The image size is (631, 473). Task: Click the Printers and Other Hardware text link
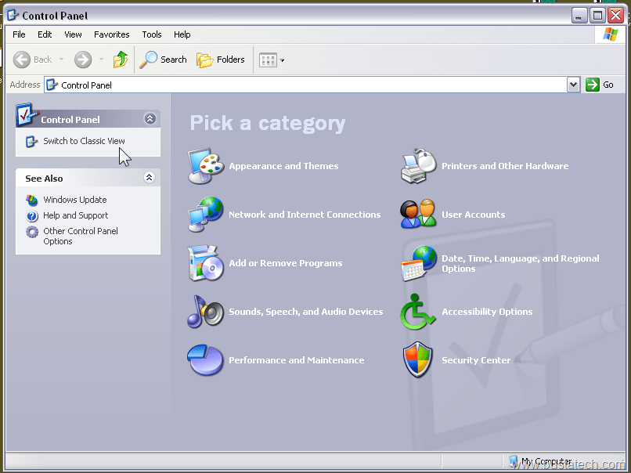pos(505,166)
